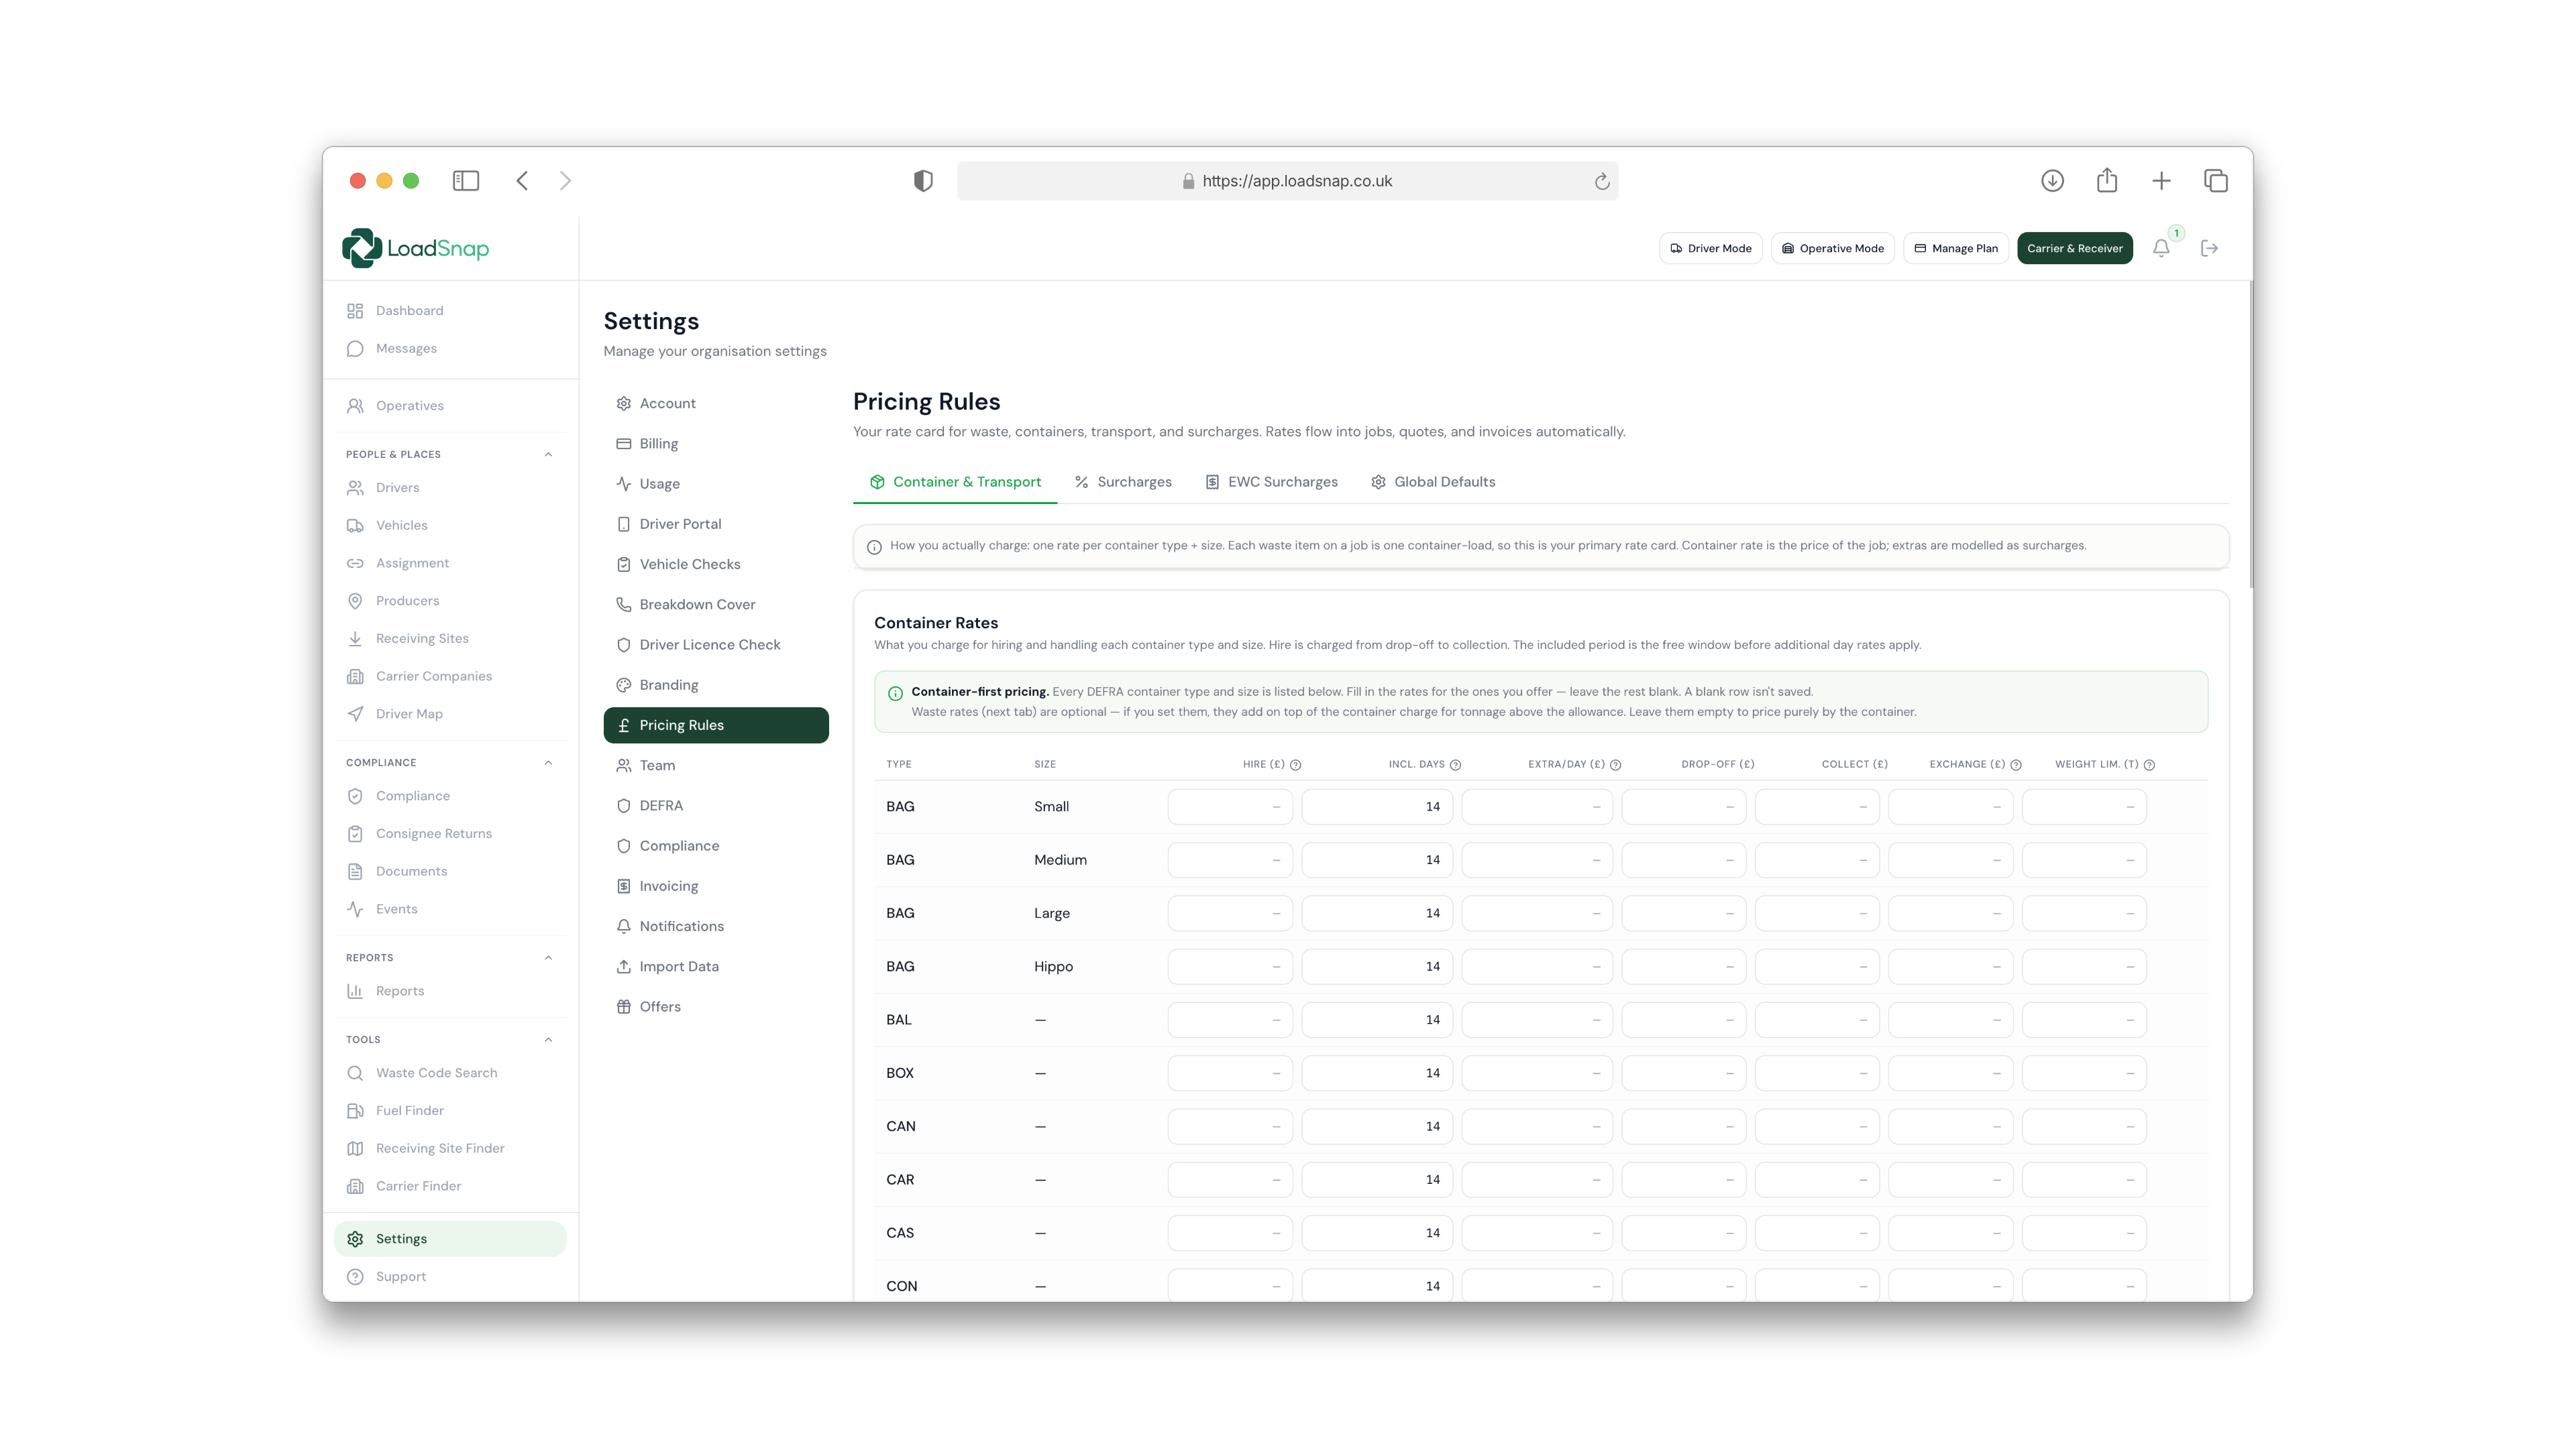Open Offers settings
The image size is (2576, 1448).
[x=716, y=1006]
